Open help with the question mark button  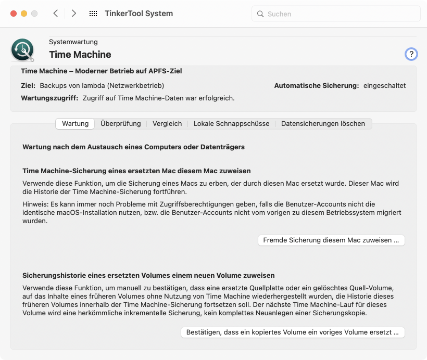click(x=411, y=54)
